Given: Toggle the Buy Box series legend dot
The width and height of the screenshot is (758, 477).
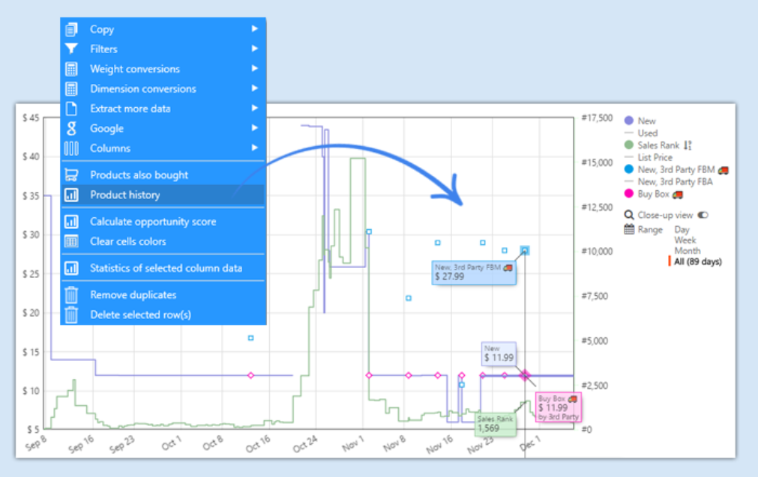Looking at the screenshot, I should tap(629, 194).
